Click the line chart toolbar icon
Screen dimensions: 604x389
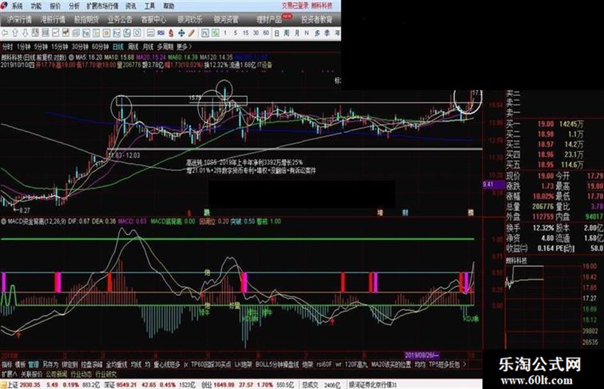click(56, 33)
